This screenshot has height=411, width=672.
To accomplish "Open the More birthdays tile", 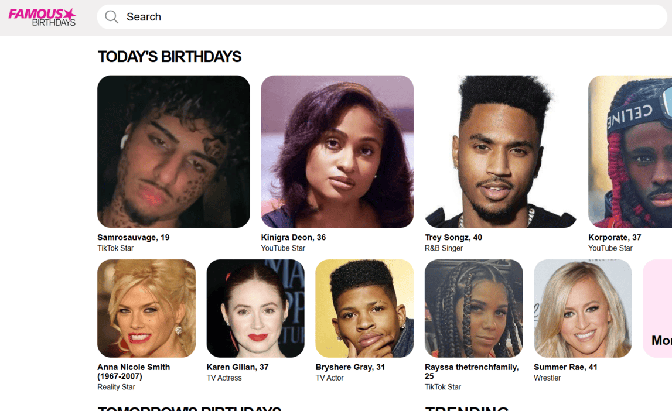I will pos(659,309).
